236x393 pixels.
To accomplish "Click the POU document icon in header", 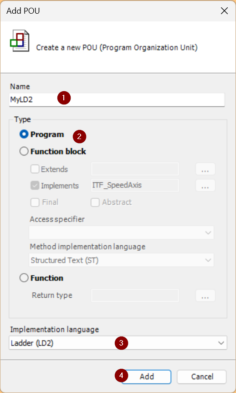I will [x=20, y=41].
